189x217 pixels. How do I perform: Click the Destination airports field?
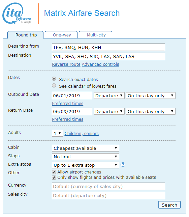click(x=108, y=56)
